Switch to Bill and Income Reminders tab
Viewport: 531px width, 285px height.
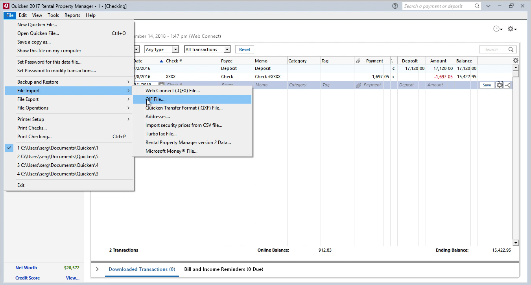[x=224, y=269]
